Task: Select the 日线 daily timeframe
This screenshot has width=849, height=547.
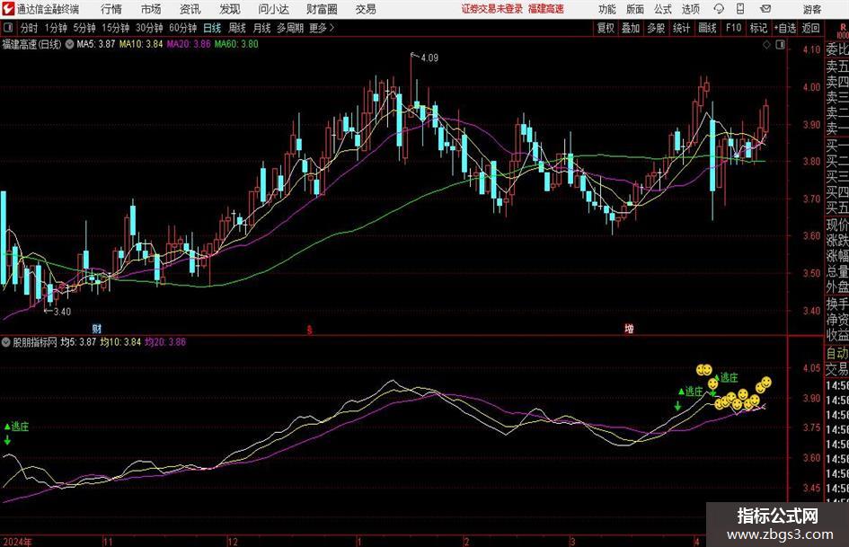Action: point(212,28)
